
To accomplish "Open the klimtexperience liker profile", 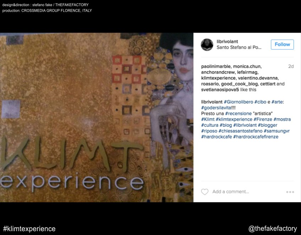I will [x=218, y=78].
